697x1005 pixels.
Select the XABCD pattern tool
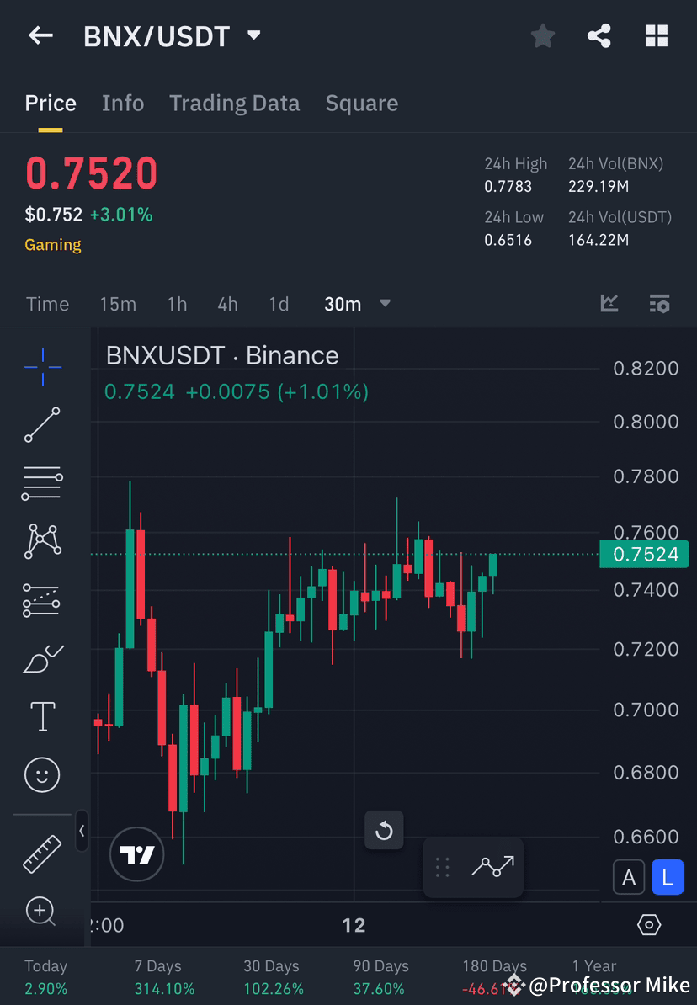42,541
